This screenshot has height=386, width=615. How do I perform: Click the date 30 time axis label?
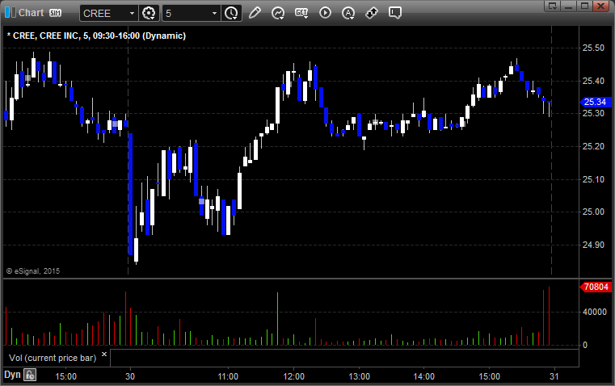click(x=130, y=376)
